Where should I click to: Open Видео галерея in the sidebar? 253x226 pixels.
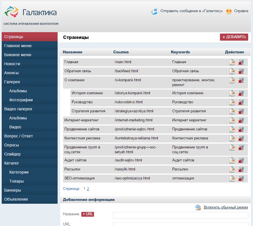[x=30, y=109]
